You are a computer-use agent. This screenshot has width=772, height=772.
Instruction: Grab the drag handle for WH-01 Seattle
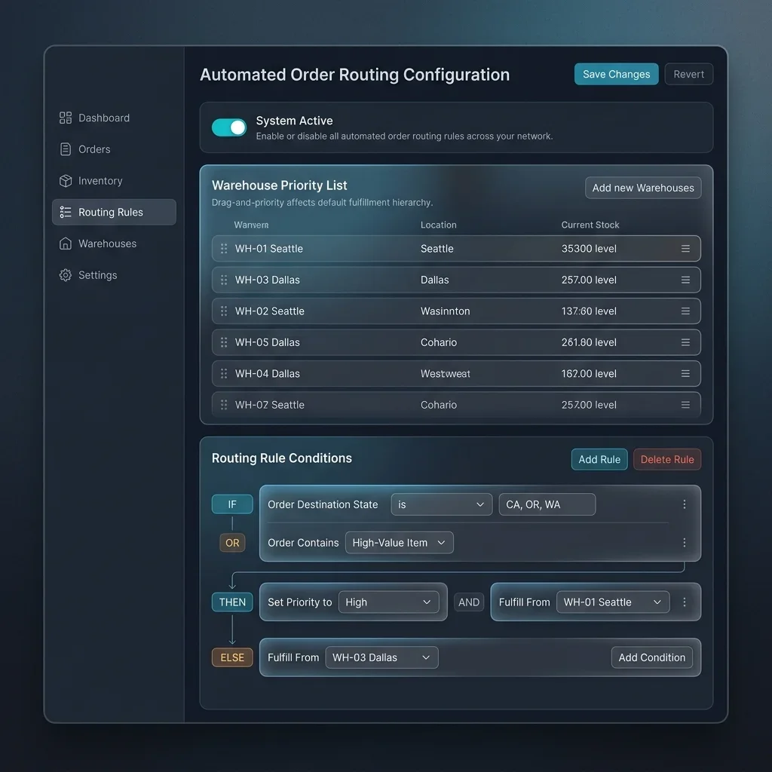224,249
